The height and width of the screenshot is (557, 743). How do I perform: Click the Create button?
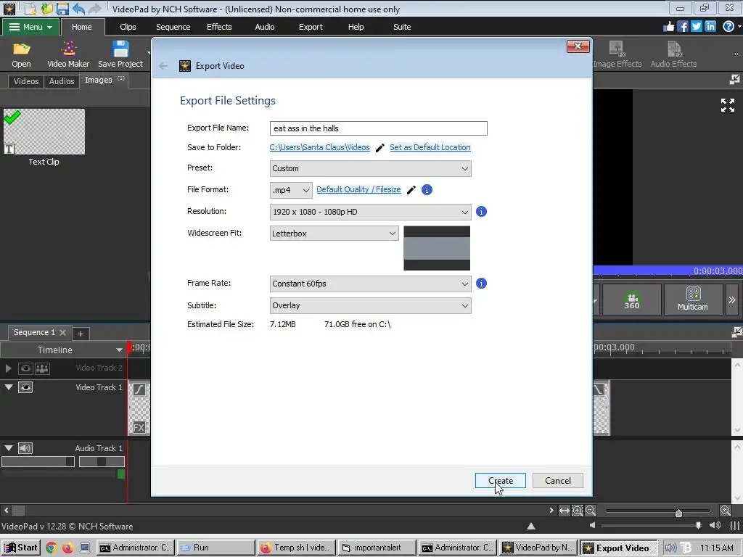pos(501,481)
